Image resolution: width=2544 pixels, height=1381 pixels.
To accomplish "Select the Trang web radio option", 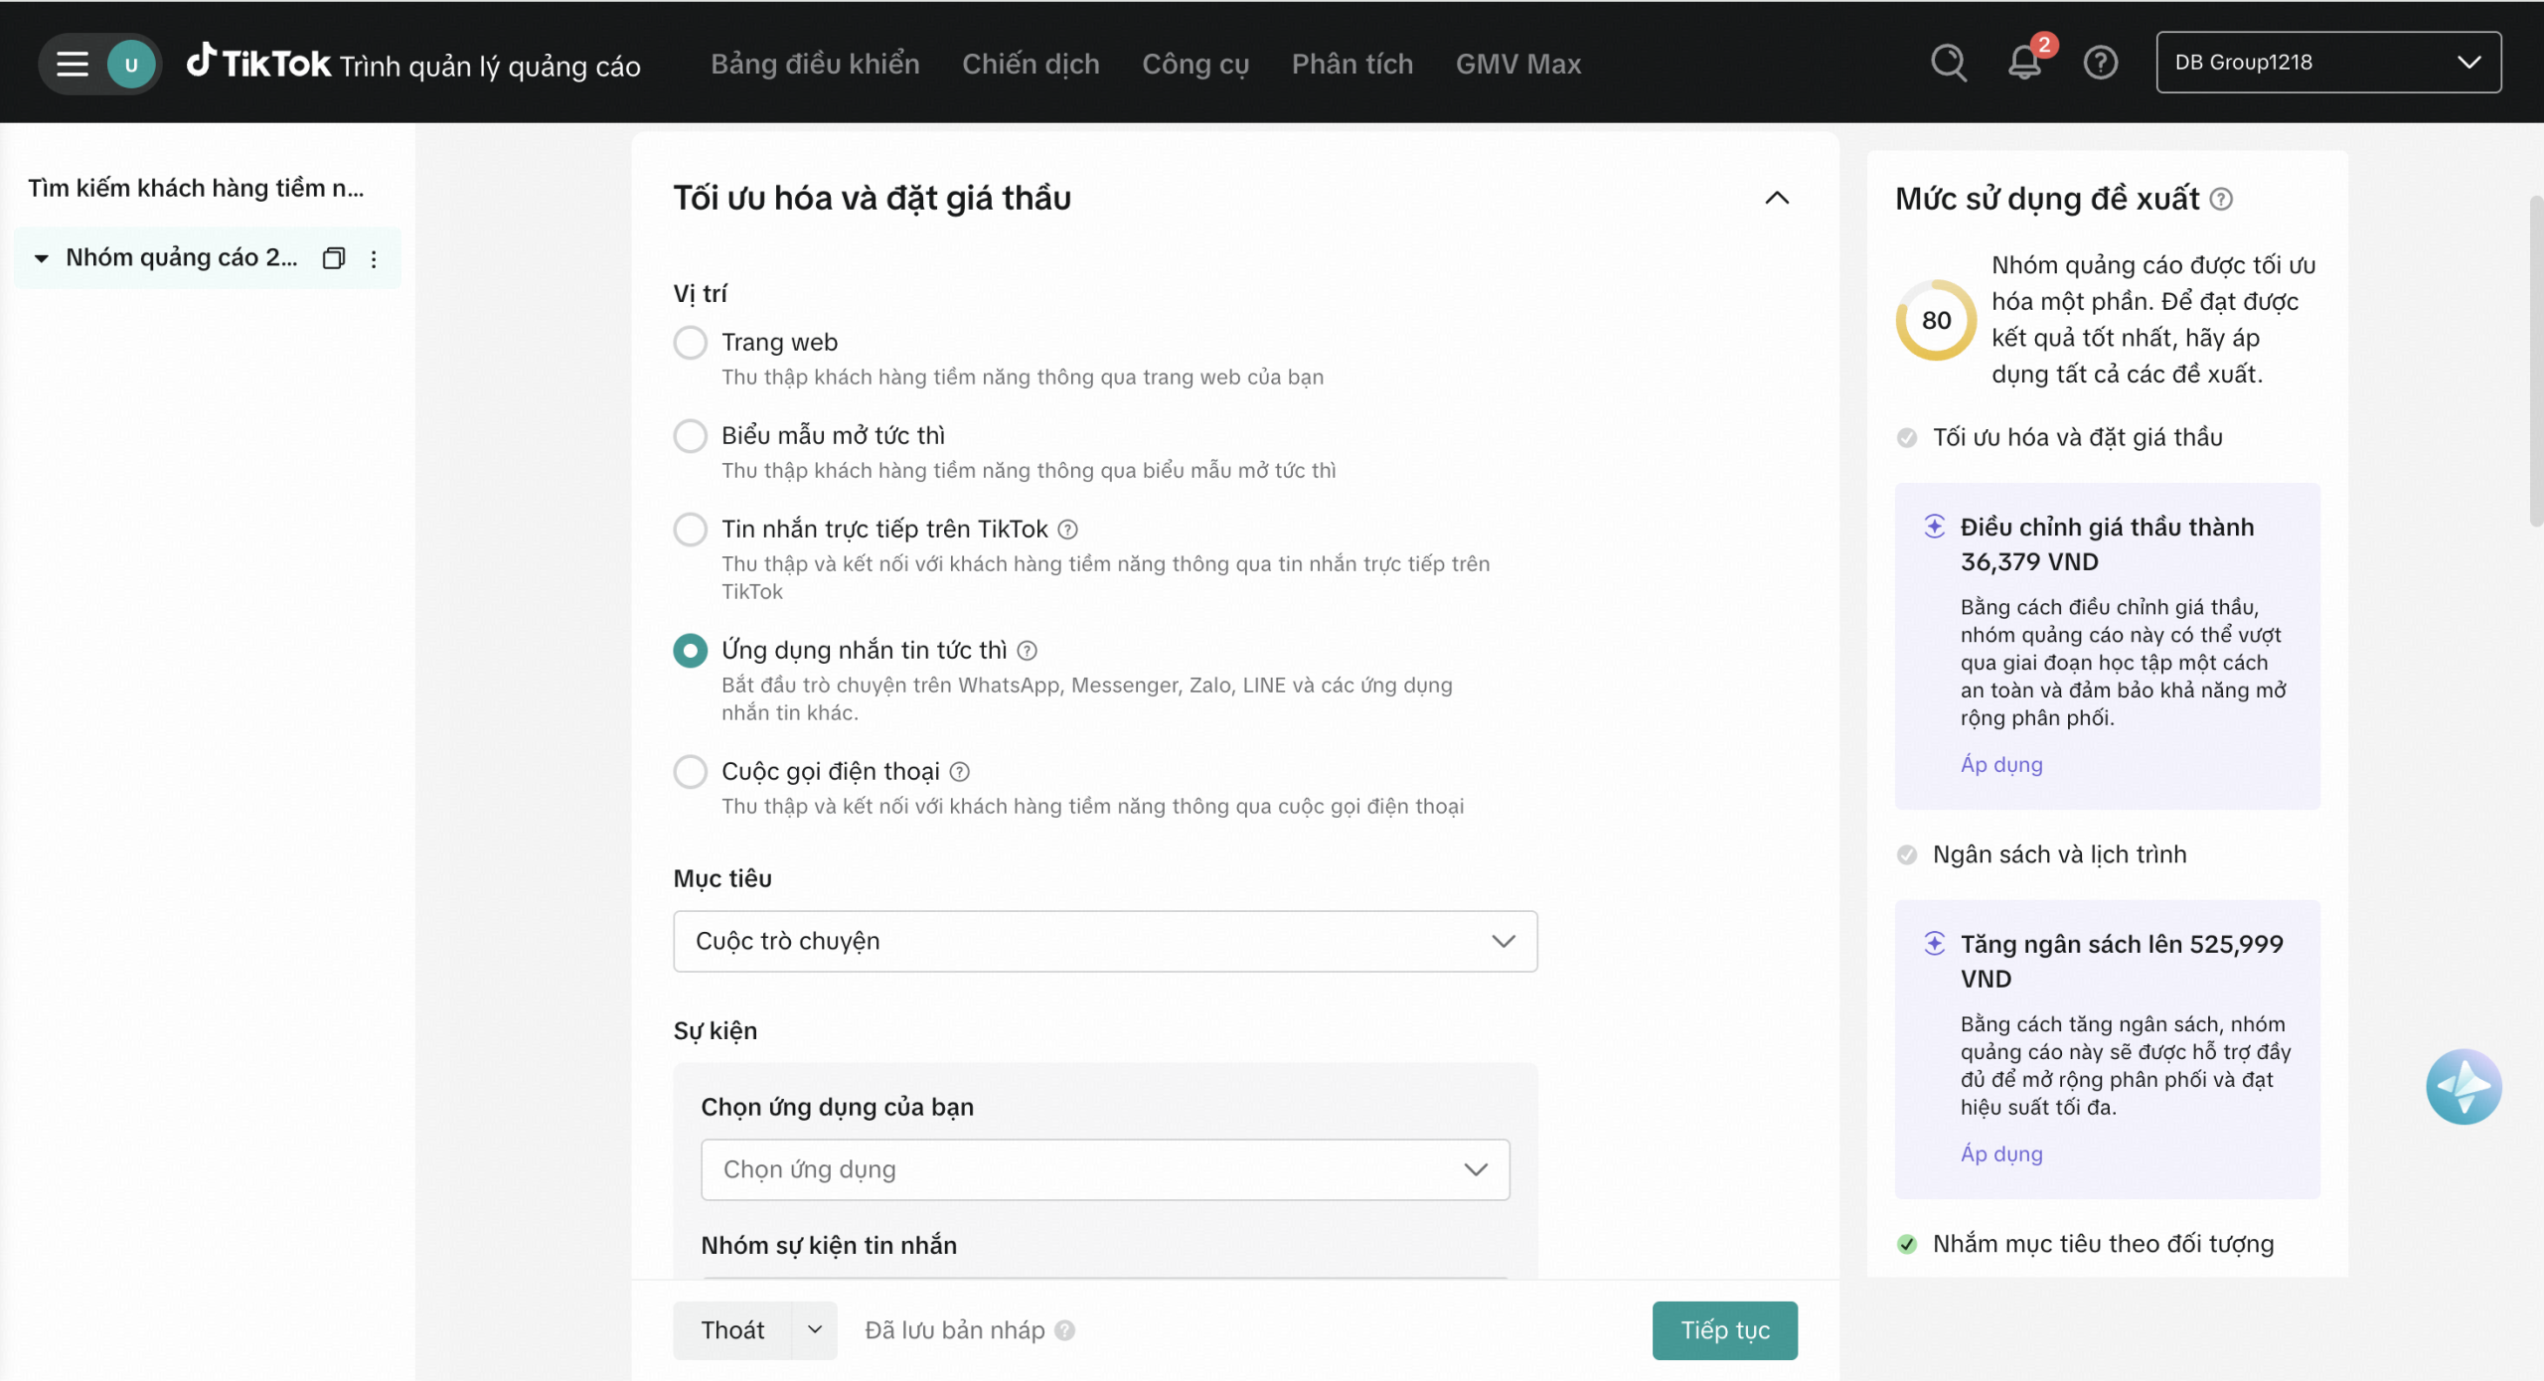I will (x=690, y=343).
